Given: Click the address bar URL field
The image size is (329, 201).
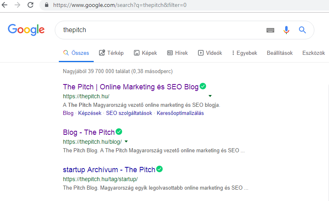Looking at the screenshot, I should [x=185, y=5].
